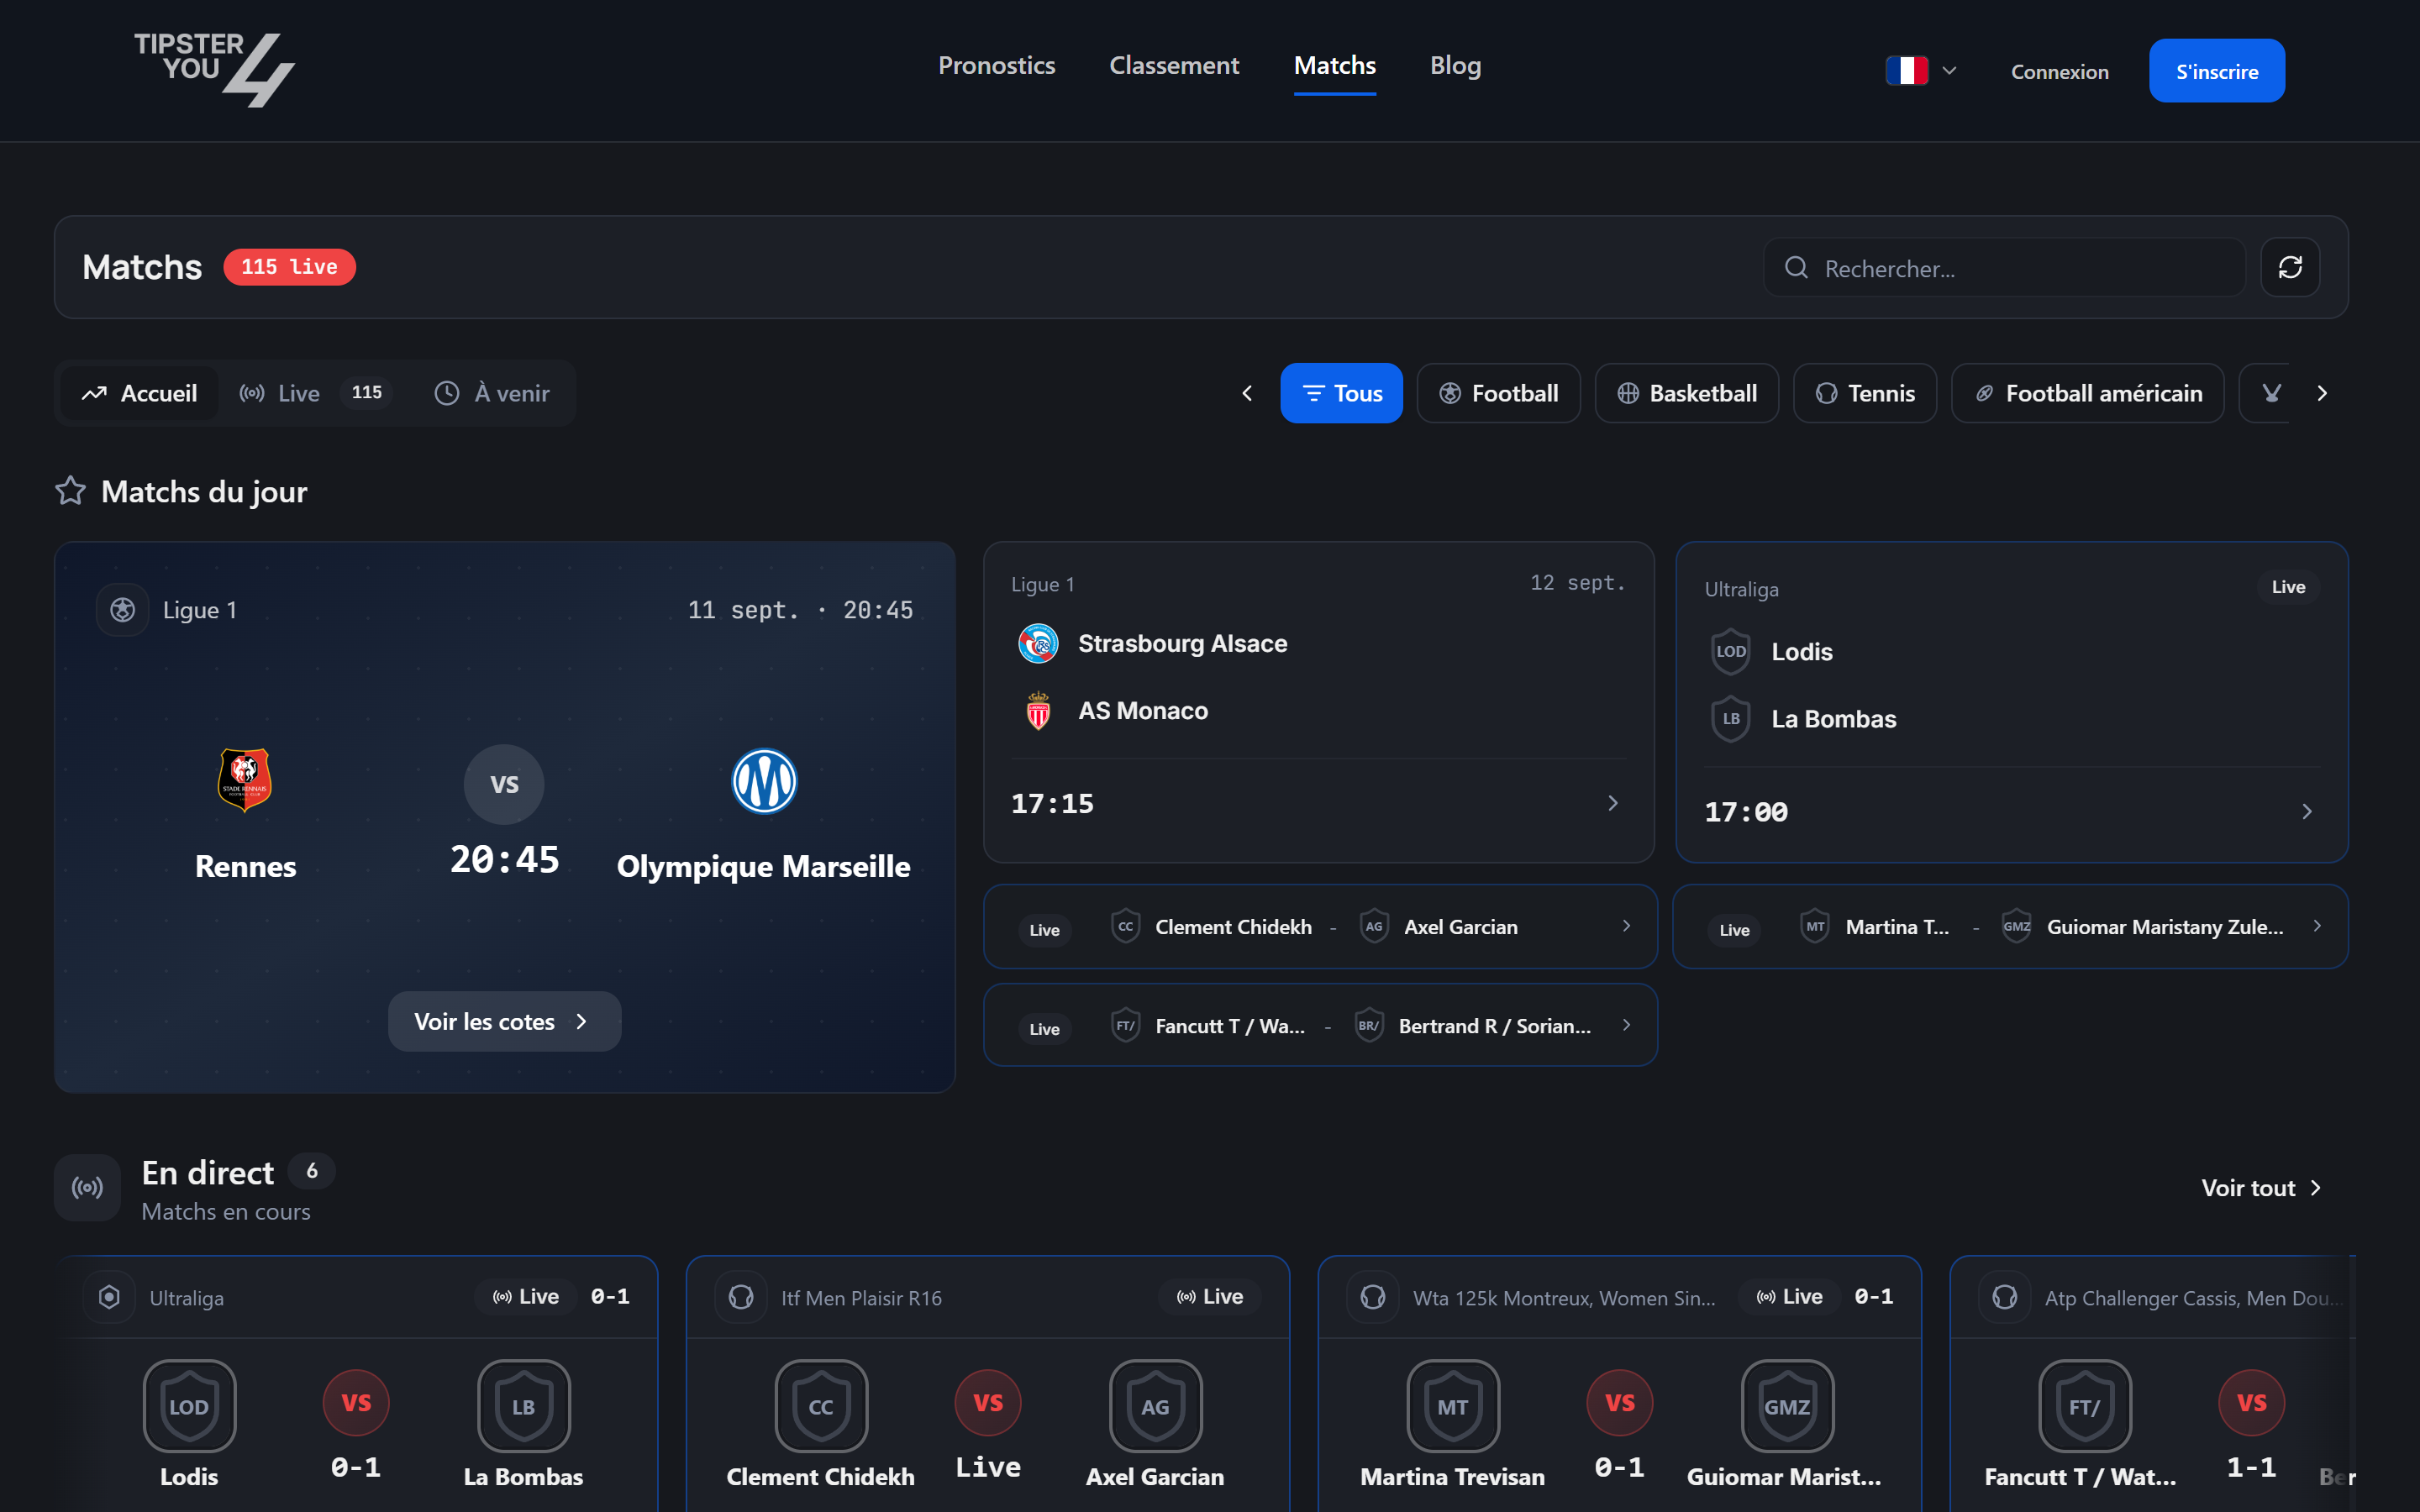Open the Blog page
2420x1512 pixels.
point(1455,66)
